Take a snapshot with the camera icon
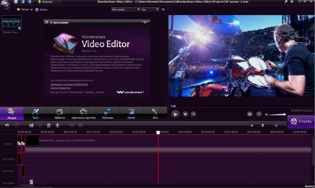The width and height of the screenshot is (315, 188). pos(250,114)
